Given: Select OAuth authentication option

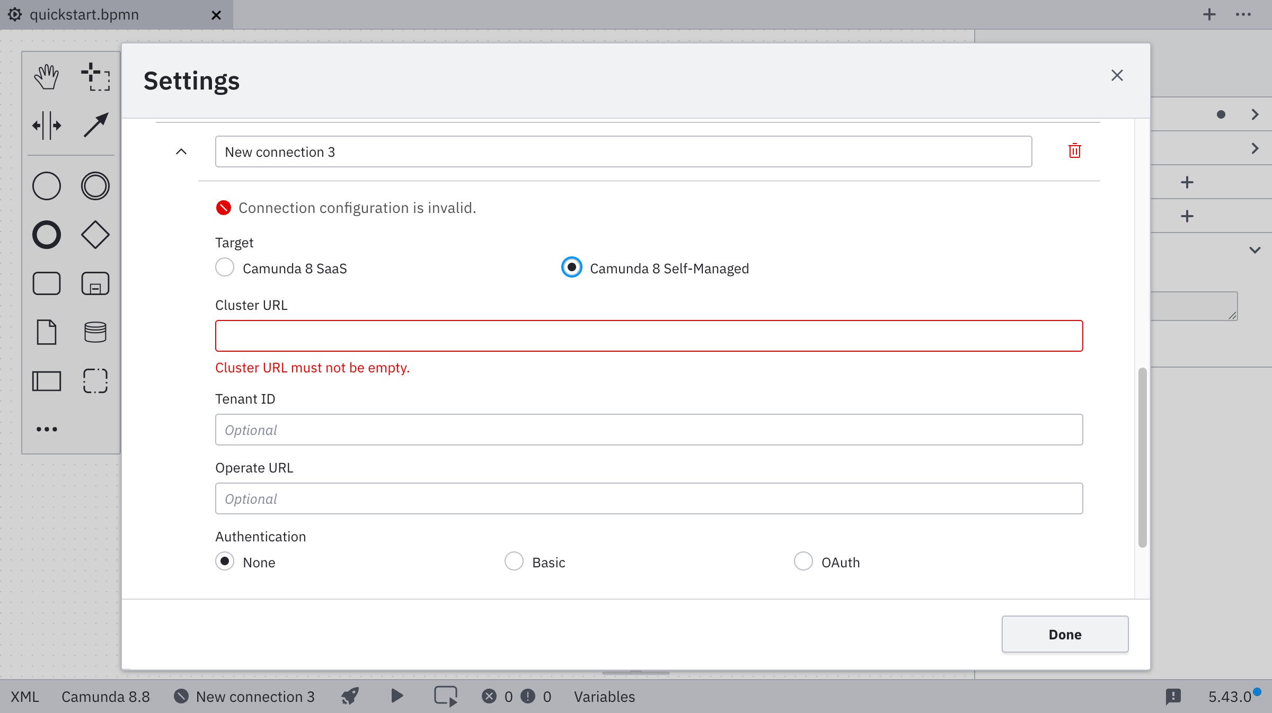Looking at the screenshot, I should coord(803,562).
